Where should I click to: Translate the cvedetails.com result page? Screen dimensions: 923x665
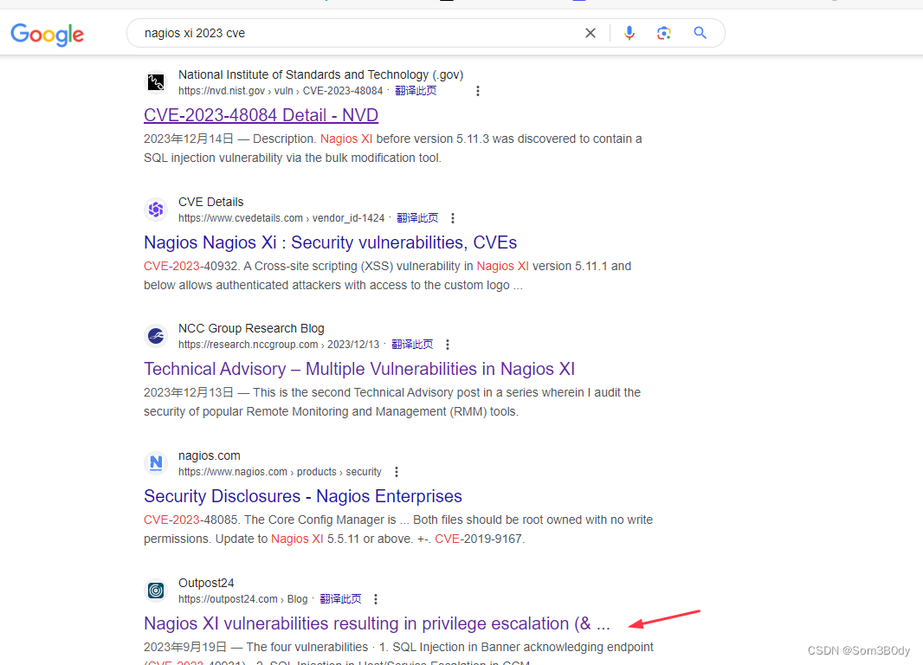pyautogui.click(x=417, y=217)
